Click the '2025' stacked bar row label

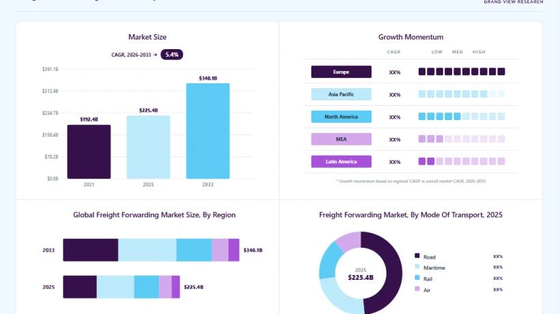(48, 287)
